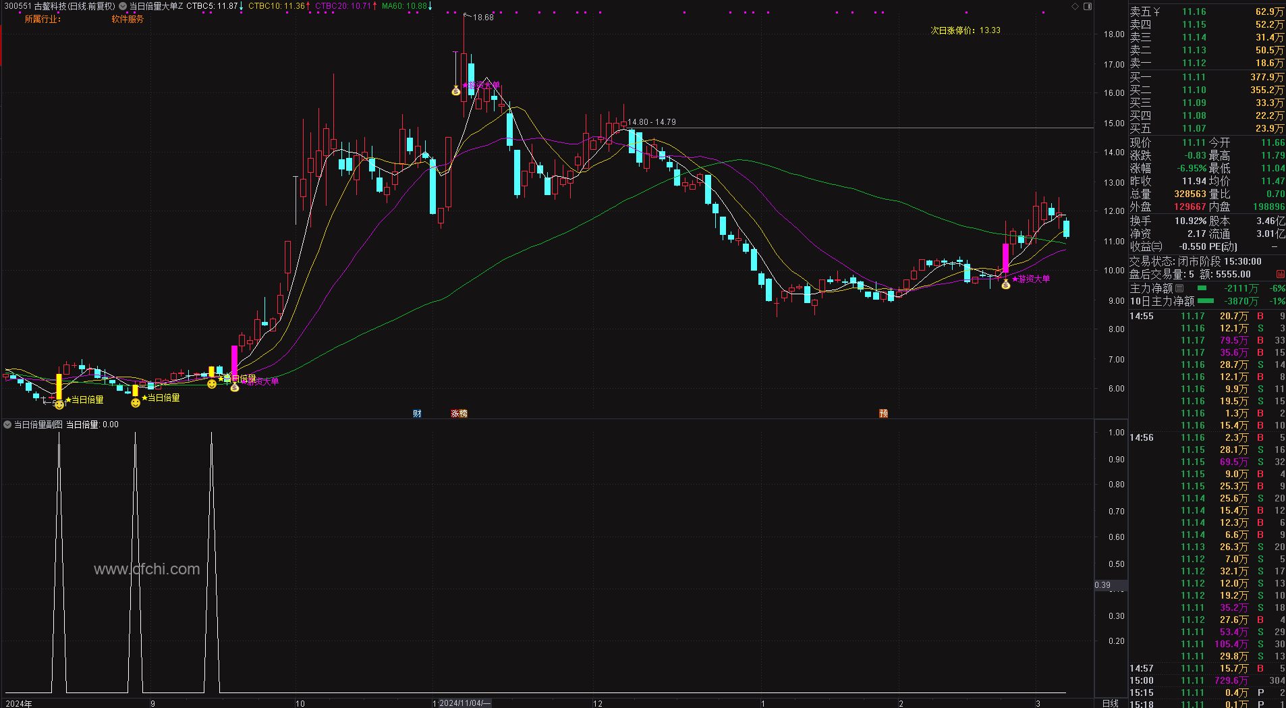This screenshot has height=708, width=1286.
Task: Click the smiley icon beside second 当日倍量 label
Action: (x=136, y=403)
